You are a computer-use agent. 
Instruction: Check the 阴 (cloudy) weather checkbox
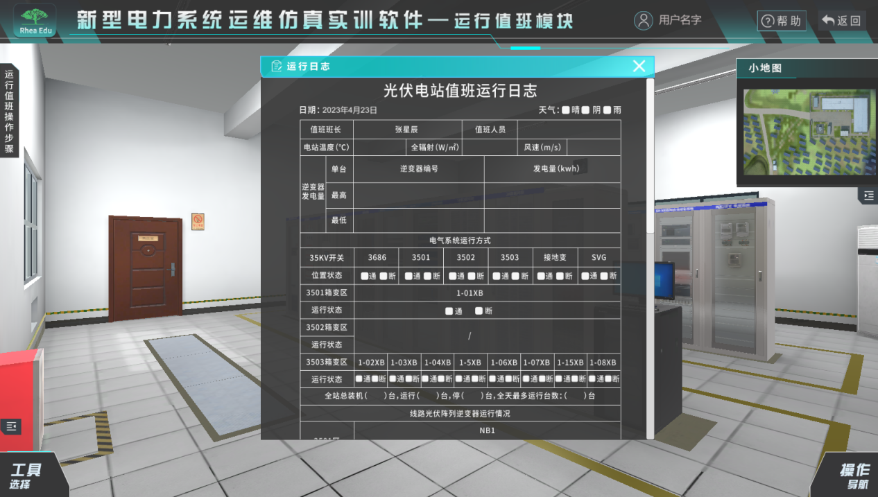[x=586, y=110]
